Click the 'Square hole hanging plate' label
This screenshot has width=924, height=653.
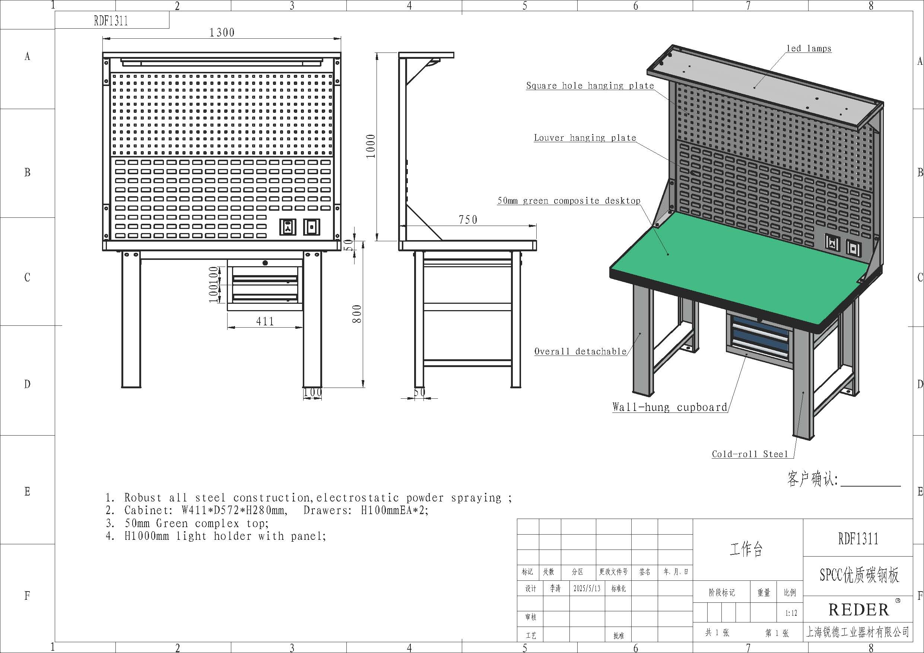[590, 86]
